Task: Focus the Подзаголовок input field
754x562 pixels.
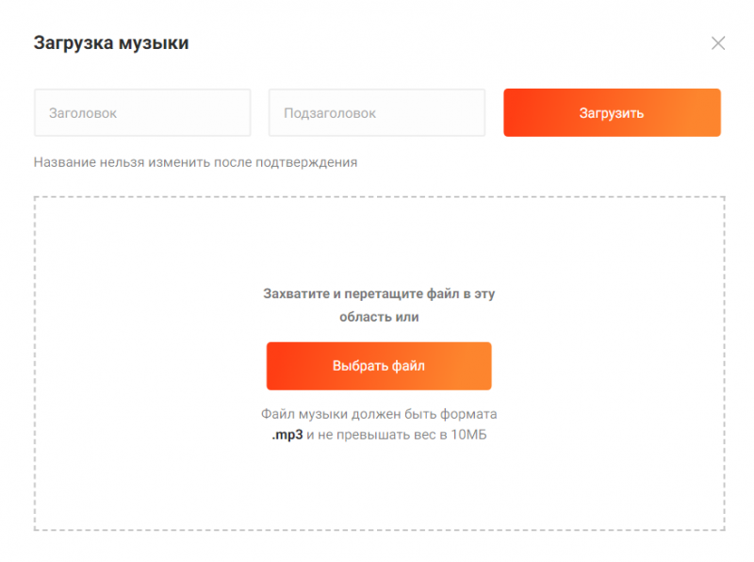Action: (x=376, y=113)
